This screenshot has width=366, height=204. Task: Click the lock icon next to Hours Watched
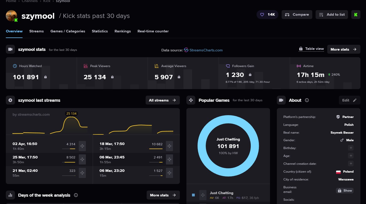[x=46, y=77]
